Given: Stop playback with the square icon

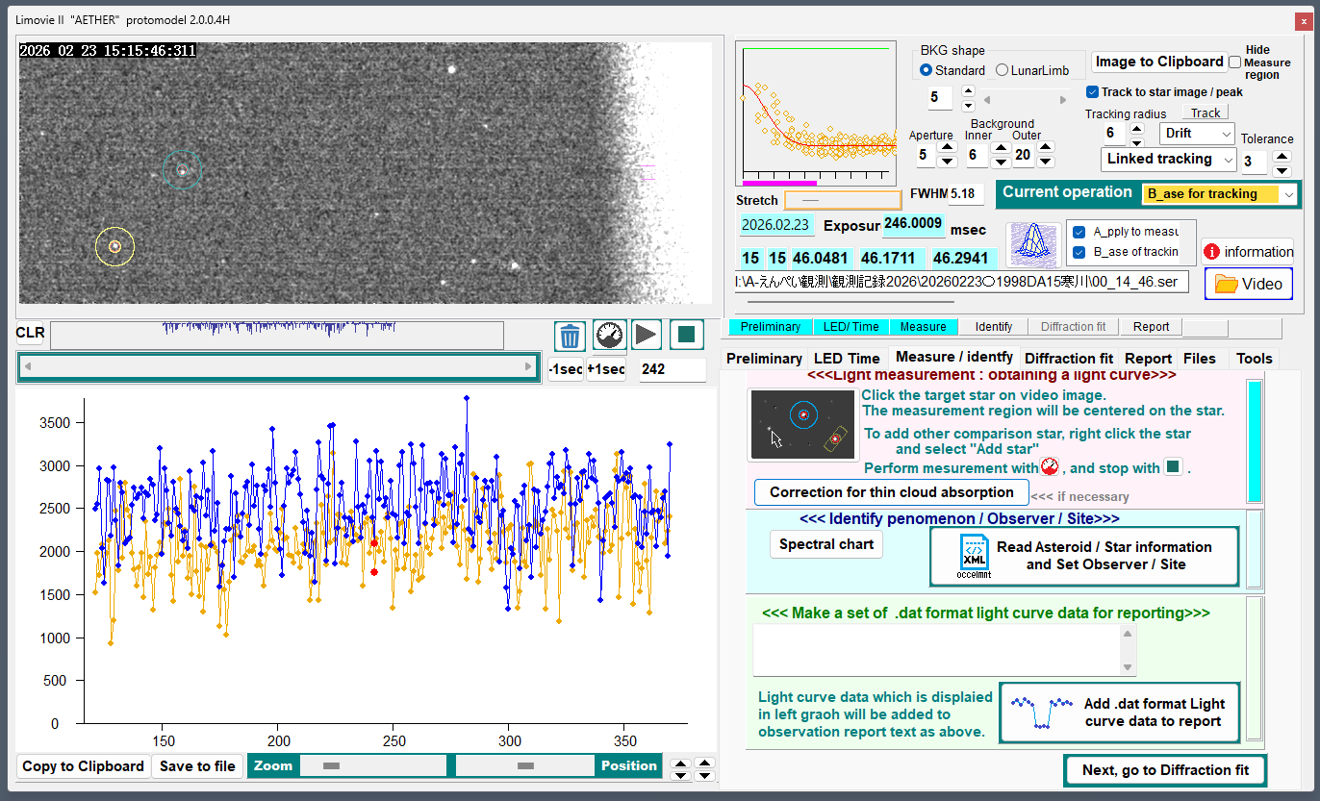Looking at the screenshot, I should tap(686, 336).
